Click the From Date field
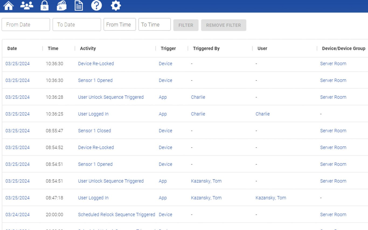The image size is (368, 230). (26, 25)
